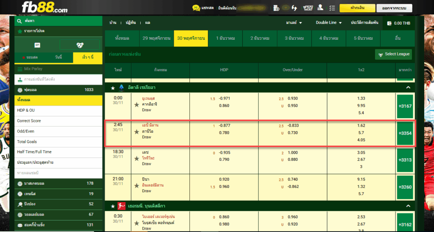Expand more markets +3313 for Lecce match

pos(405,160)
